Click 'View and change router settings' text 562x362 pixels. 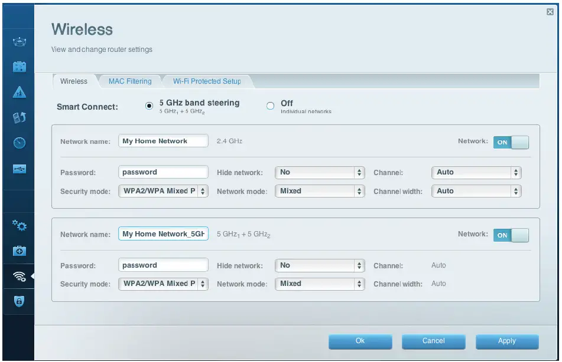102,50
